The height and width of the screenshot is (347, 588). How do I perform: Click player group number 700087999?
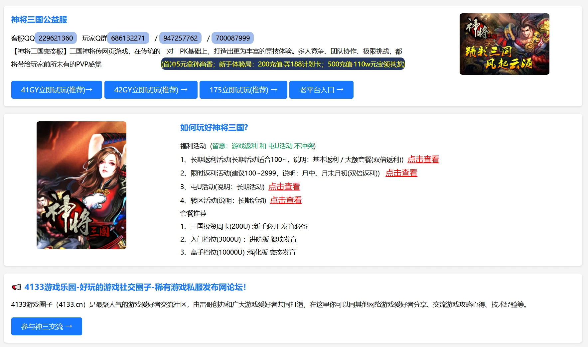[232, 38]
